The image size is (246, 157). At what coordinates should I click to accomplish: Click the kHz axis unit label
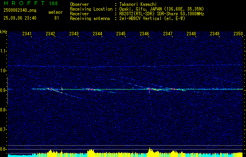[4, 32]
